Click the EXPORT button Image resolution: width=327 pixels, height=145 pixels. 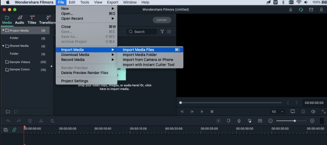tap(162, 20)
